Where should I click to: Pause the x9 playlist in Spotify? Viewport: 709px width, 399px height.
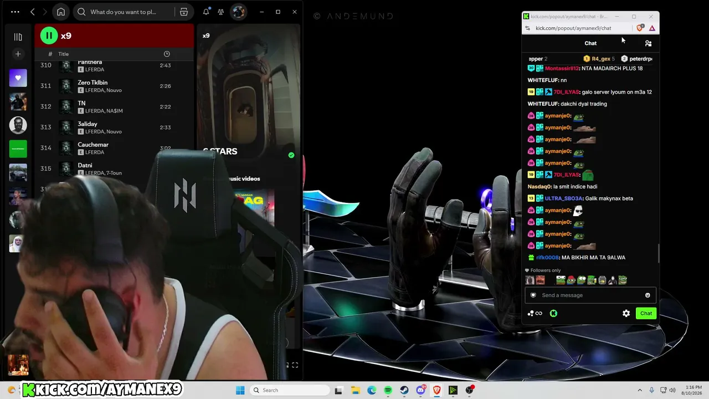point(49,36)
